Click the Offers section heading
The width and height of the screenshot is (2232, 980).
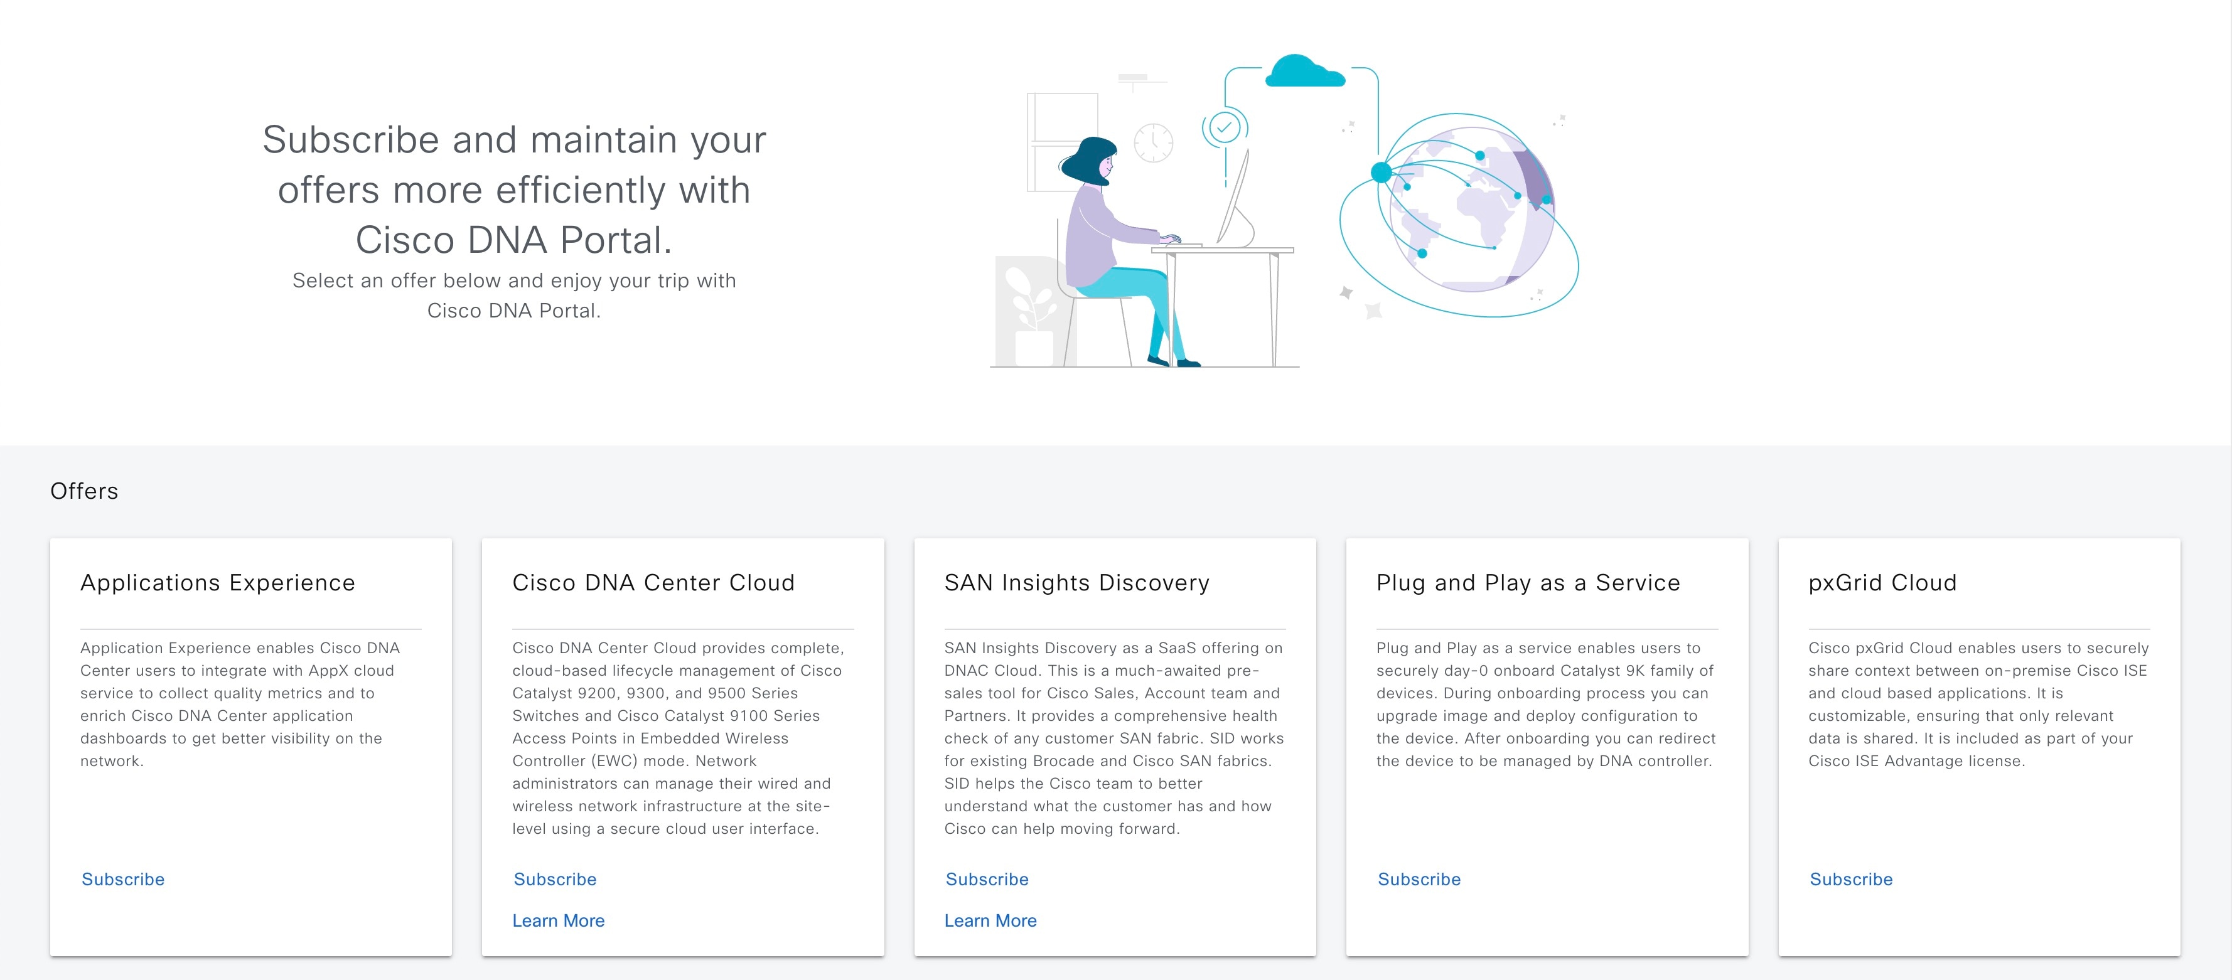point(84,491)
